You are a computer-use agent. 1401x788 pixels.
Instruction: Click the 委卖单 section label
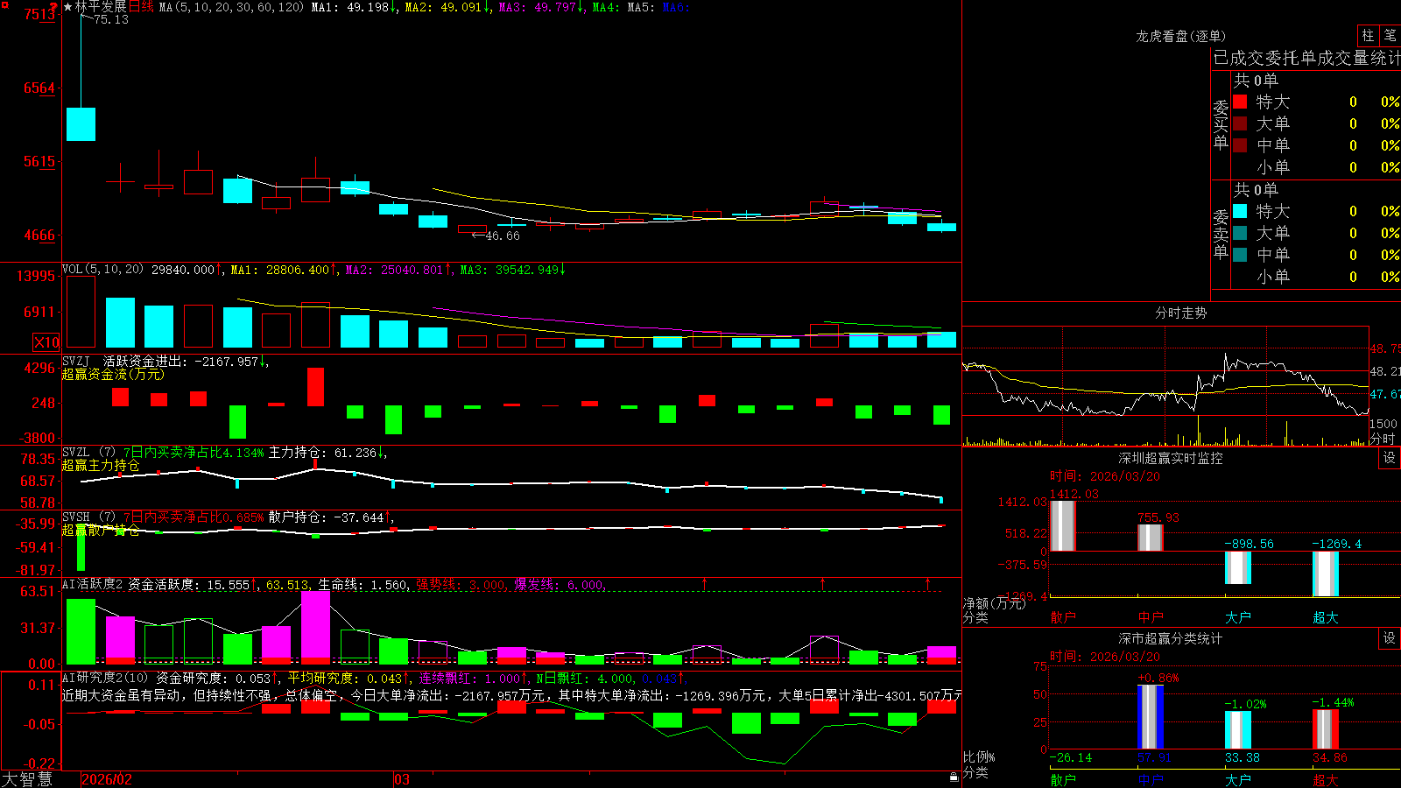1221,234
